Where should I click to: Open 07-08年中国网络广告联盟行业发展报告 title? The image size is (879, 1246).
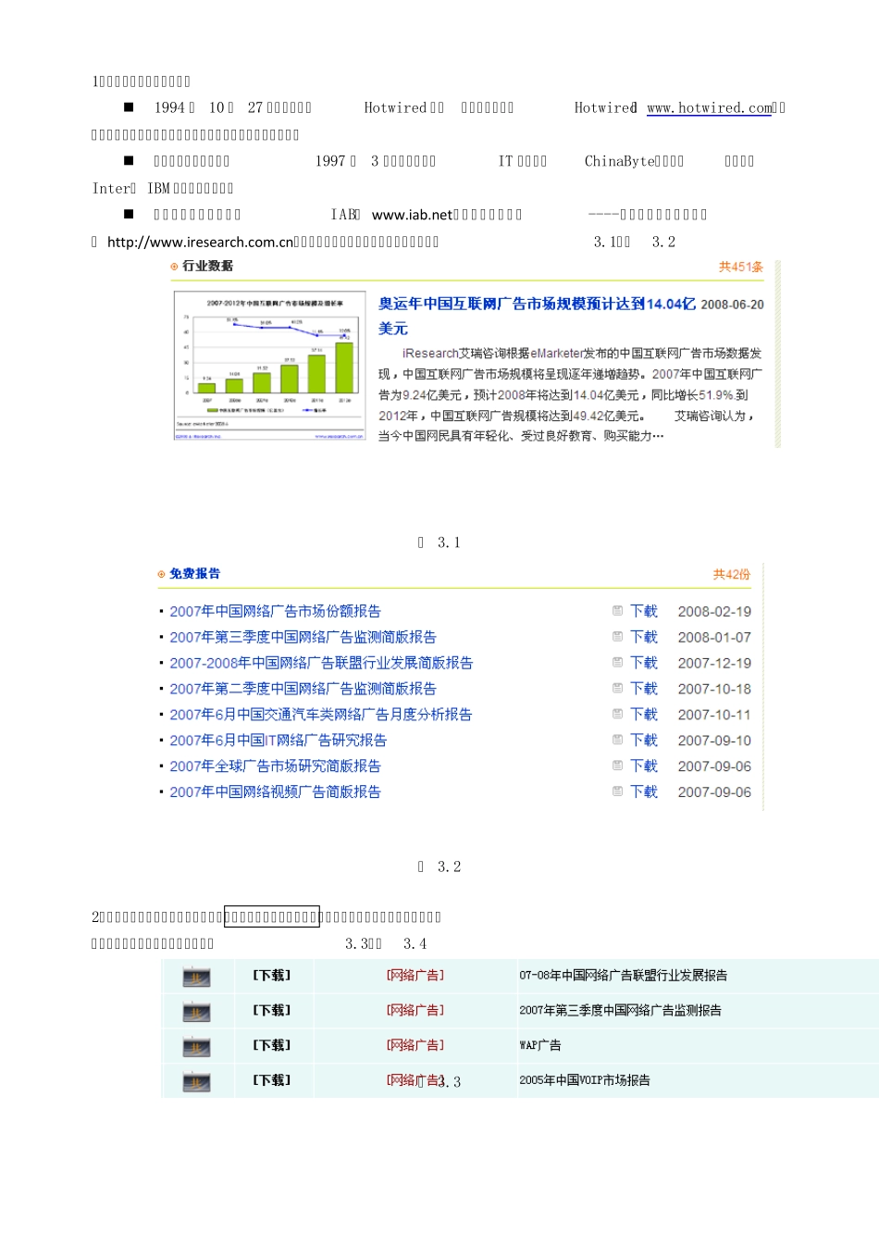pyautogui.click(x=624, y=976)
